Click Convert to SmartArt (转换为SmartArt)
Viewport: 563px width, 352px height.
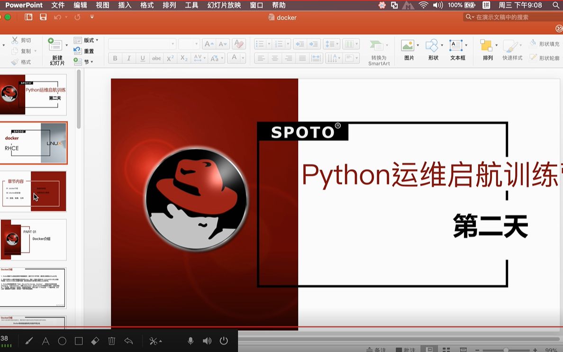pyautogui.click(x=379, y=53)
